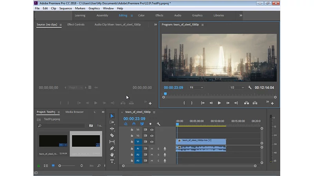The width and height of the screenshot is (314, 176).
Task: Click Add Marker icon in timeline
Action: coord(150,124)
